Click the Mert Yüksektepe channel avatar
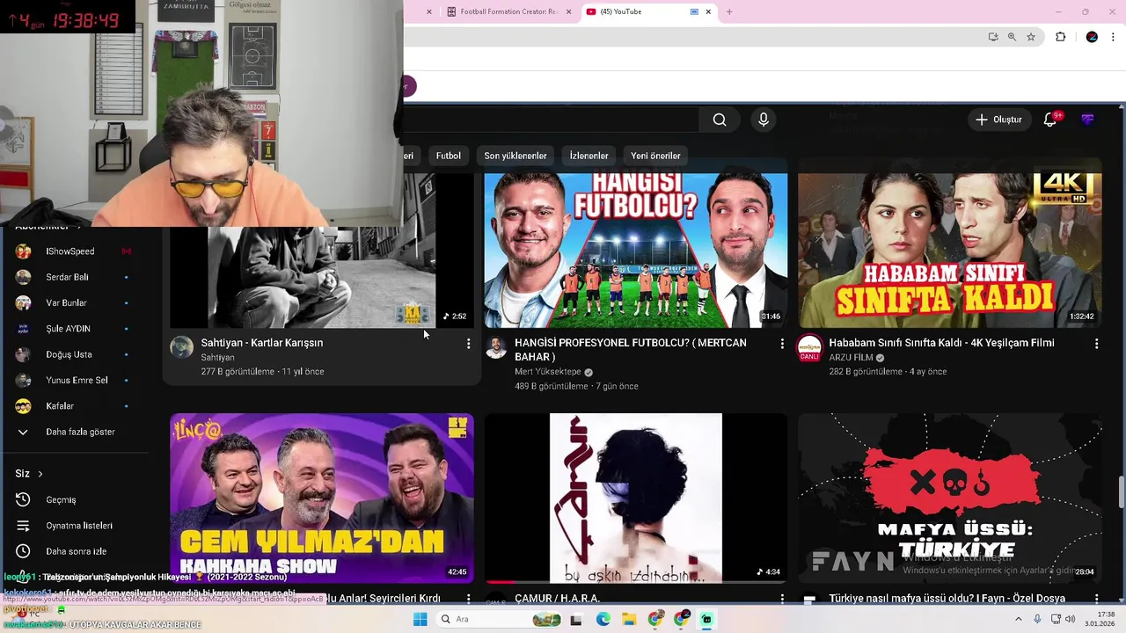The image size is (1126, 633). coord(496,346)
